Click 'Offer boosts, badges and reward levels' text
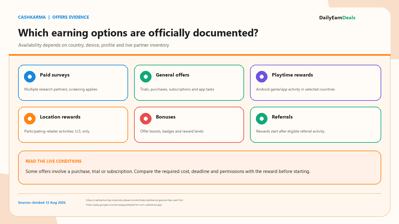This screenshot has height=224, width=399. (172, 131)
